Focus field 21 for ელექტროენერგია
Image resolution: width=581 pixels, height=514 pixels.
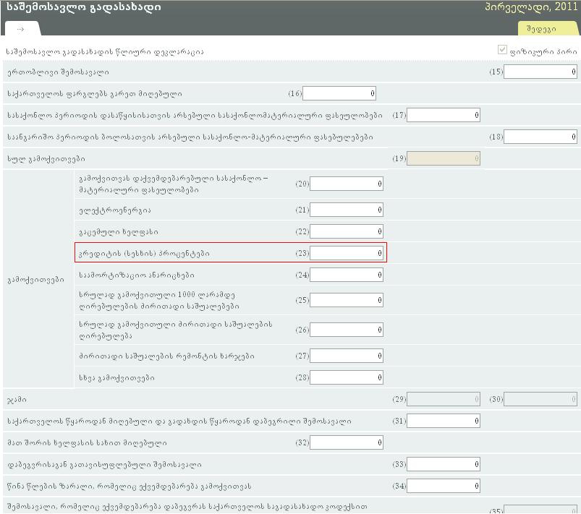[346, 210]
